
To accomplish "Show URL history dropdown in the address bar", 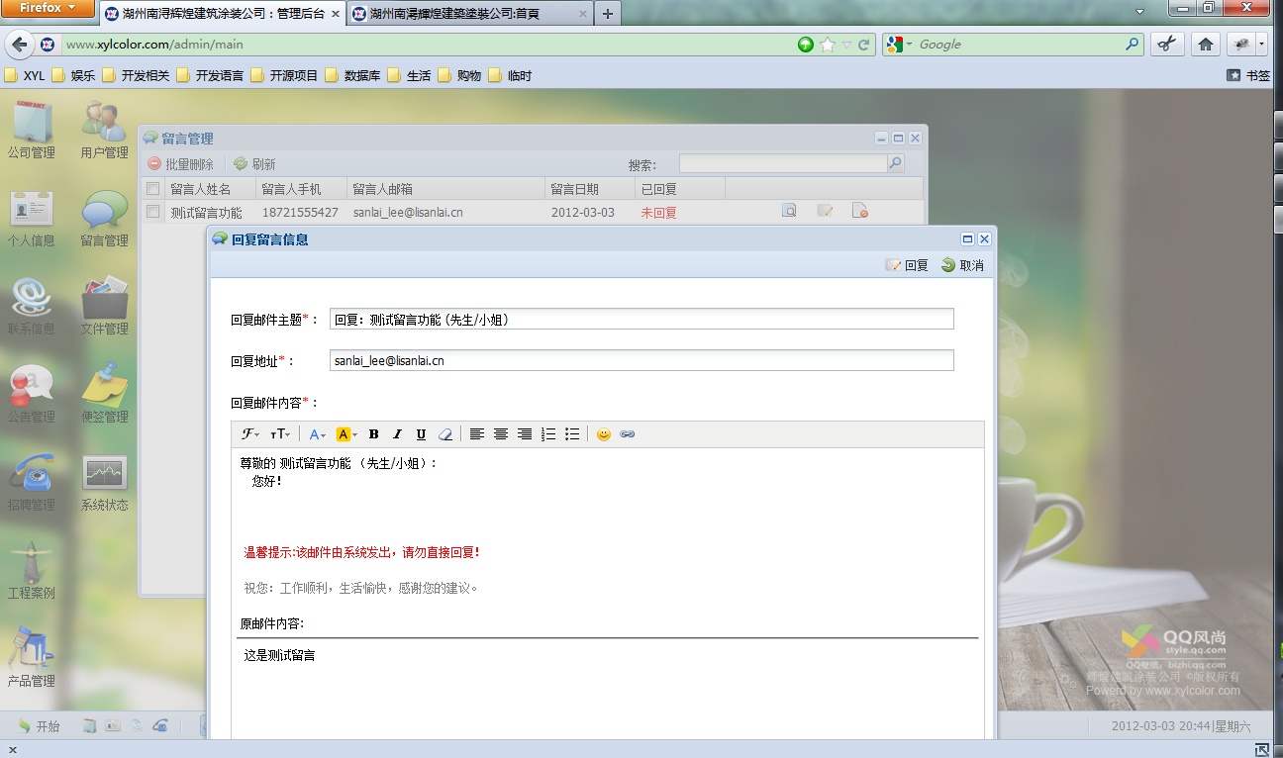I will point(846,45).
